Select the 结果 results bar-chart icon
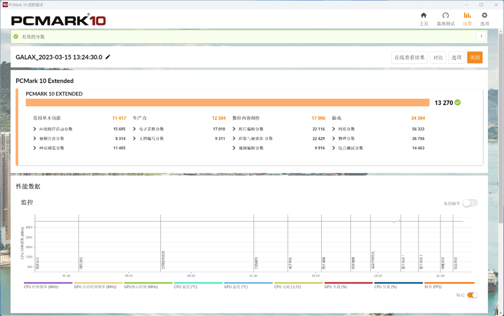 click(x=467, y=15)
